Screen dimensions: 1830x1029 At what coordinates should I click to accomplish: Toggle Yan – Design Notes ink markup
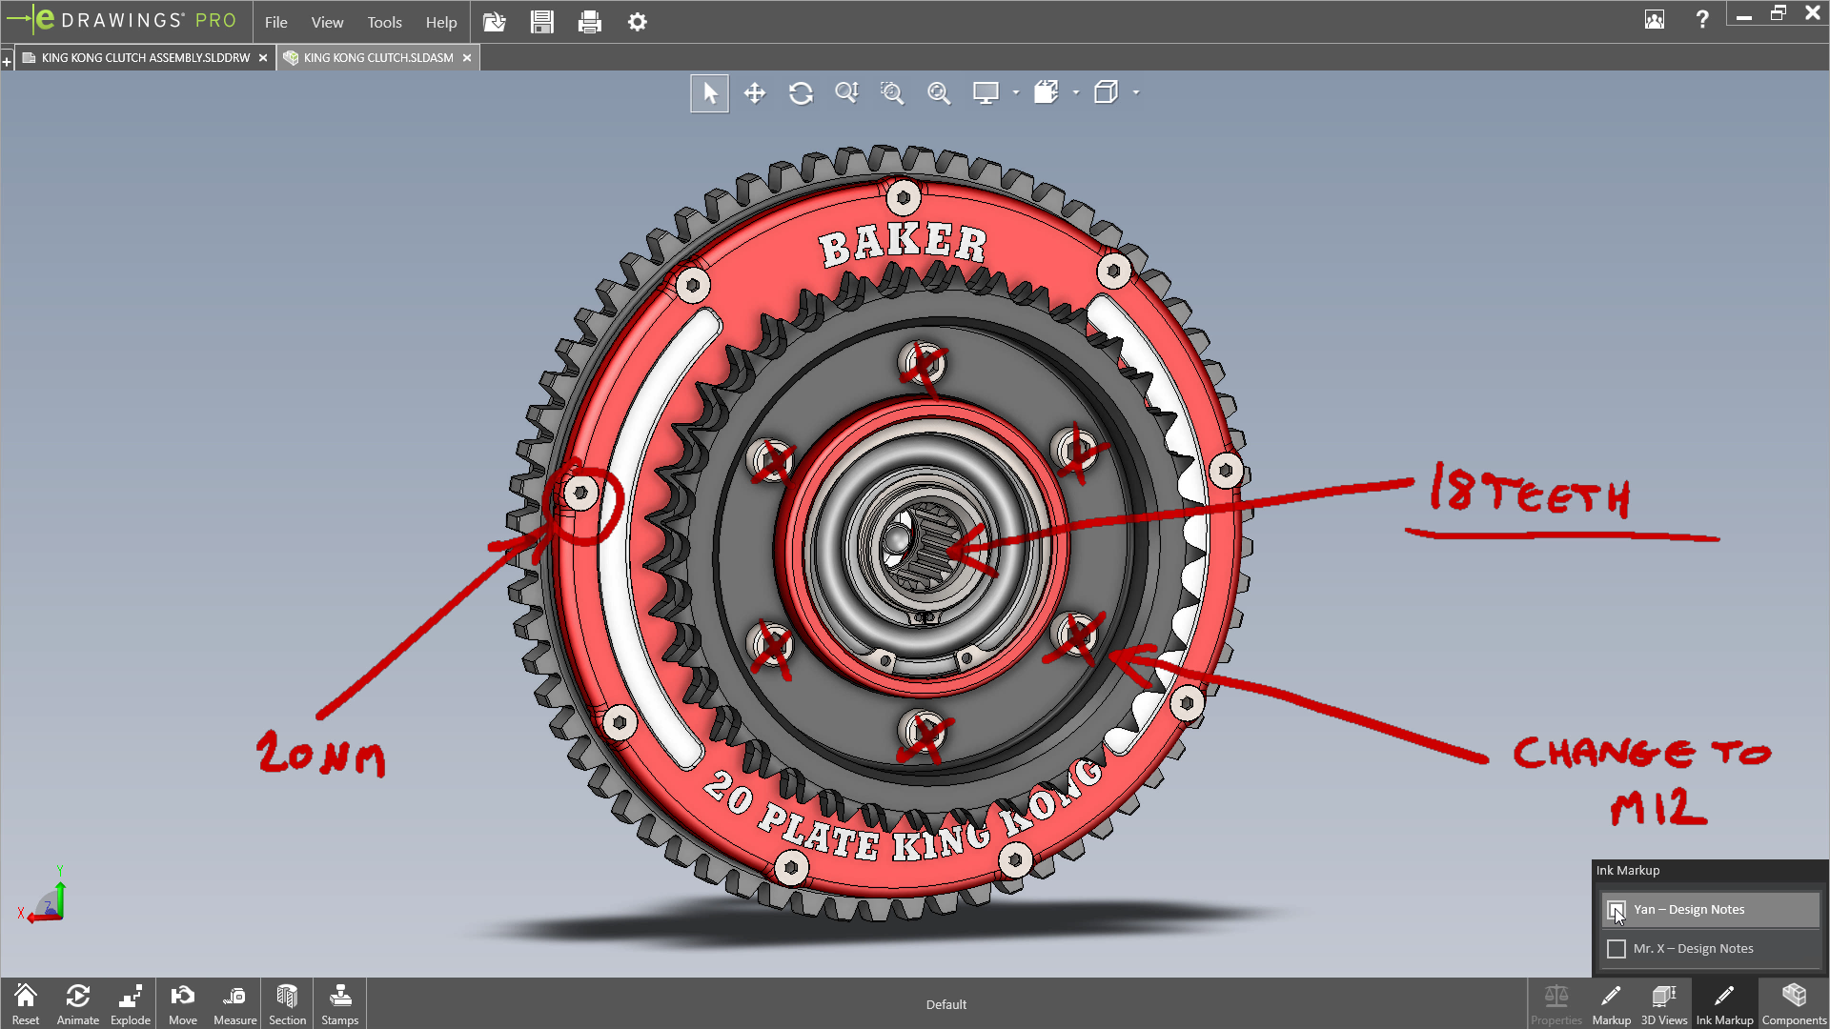click(1616, 909)
